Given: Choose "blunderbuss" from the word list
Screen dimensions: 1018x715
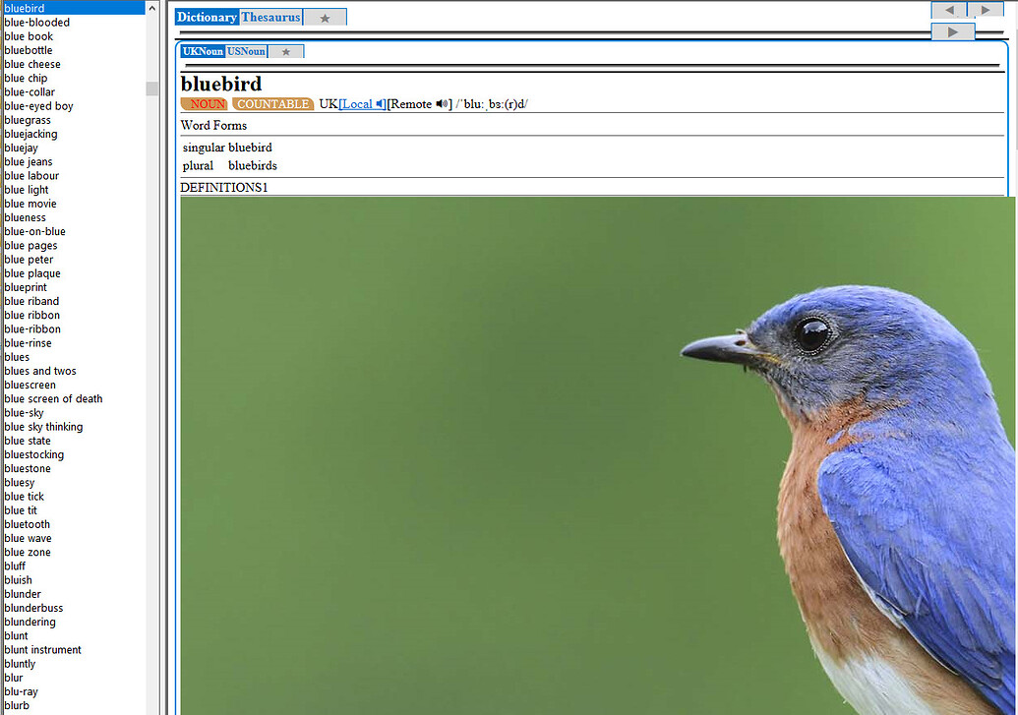Looking at the screenshot, I should point(33,609).
